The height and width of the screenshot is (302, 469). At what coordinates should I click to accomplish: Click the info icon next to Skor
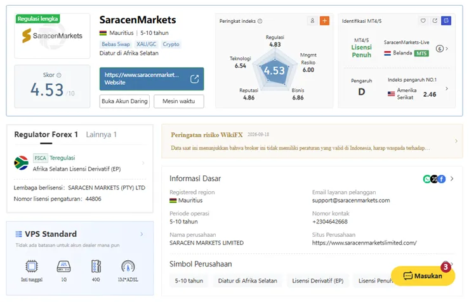tap(59, 75)
